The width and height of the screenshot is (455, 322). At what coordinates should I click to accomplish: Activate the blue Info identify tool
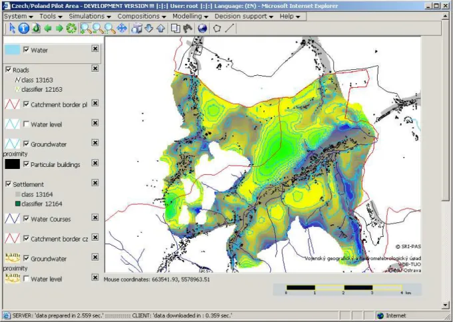(x=24, y=28)
